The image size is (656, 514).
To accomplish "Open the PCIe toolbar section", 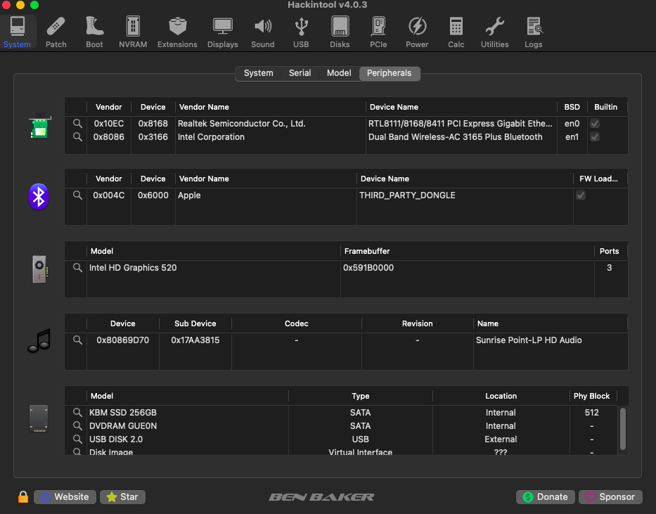I will tap(378, 32).
